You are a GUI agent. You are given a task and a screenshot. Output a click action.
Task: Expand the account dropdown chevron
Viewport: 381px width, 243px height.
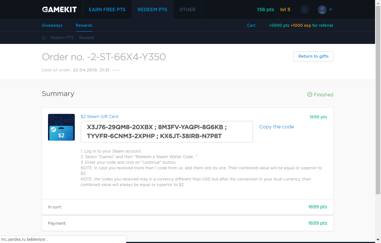pos(331,9)
